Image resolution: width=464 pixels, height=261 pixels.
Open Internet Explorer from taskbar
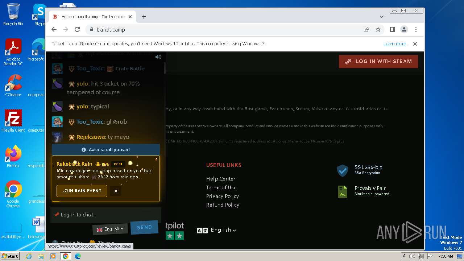click(29, 256)
